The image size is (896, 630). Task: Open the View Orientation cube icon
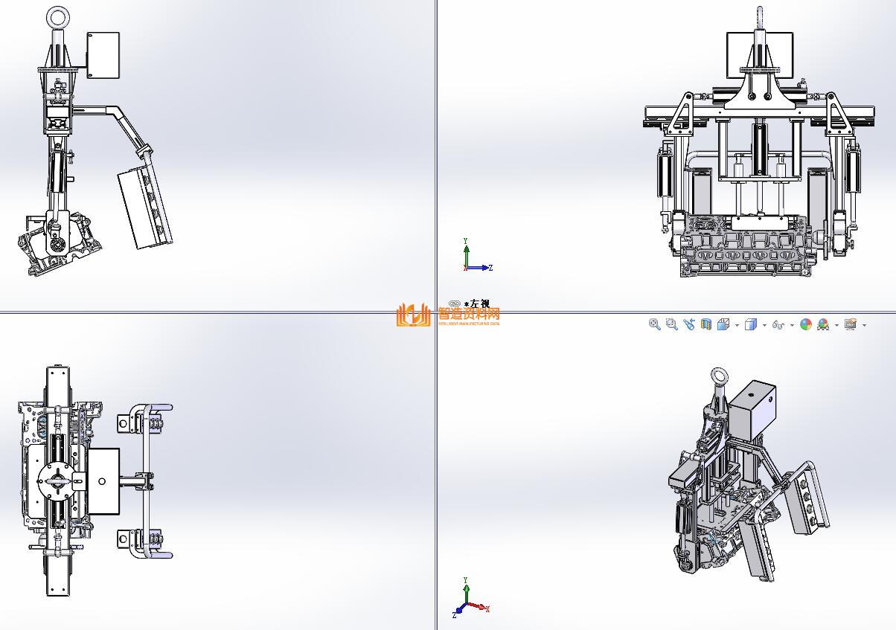(x=723, y=324)
